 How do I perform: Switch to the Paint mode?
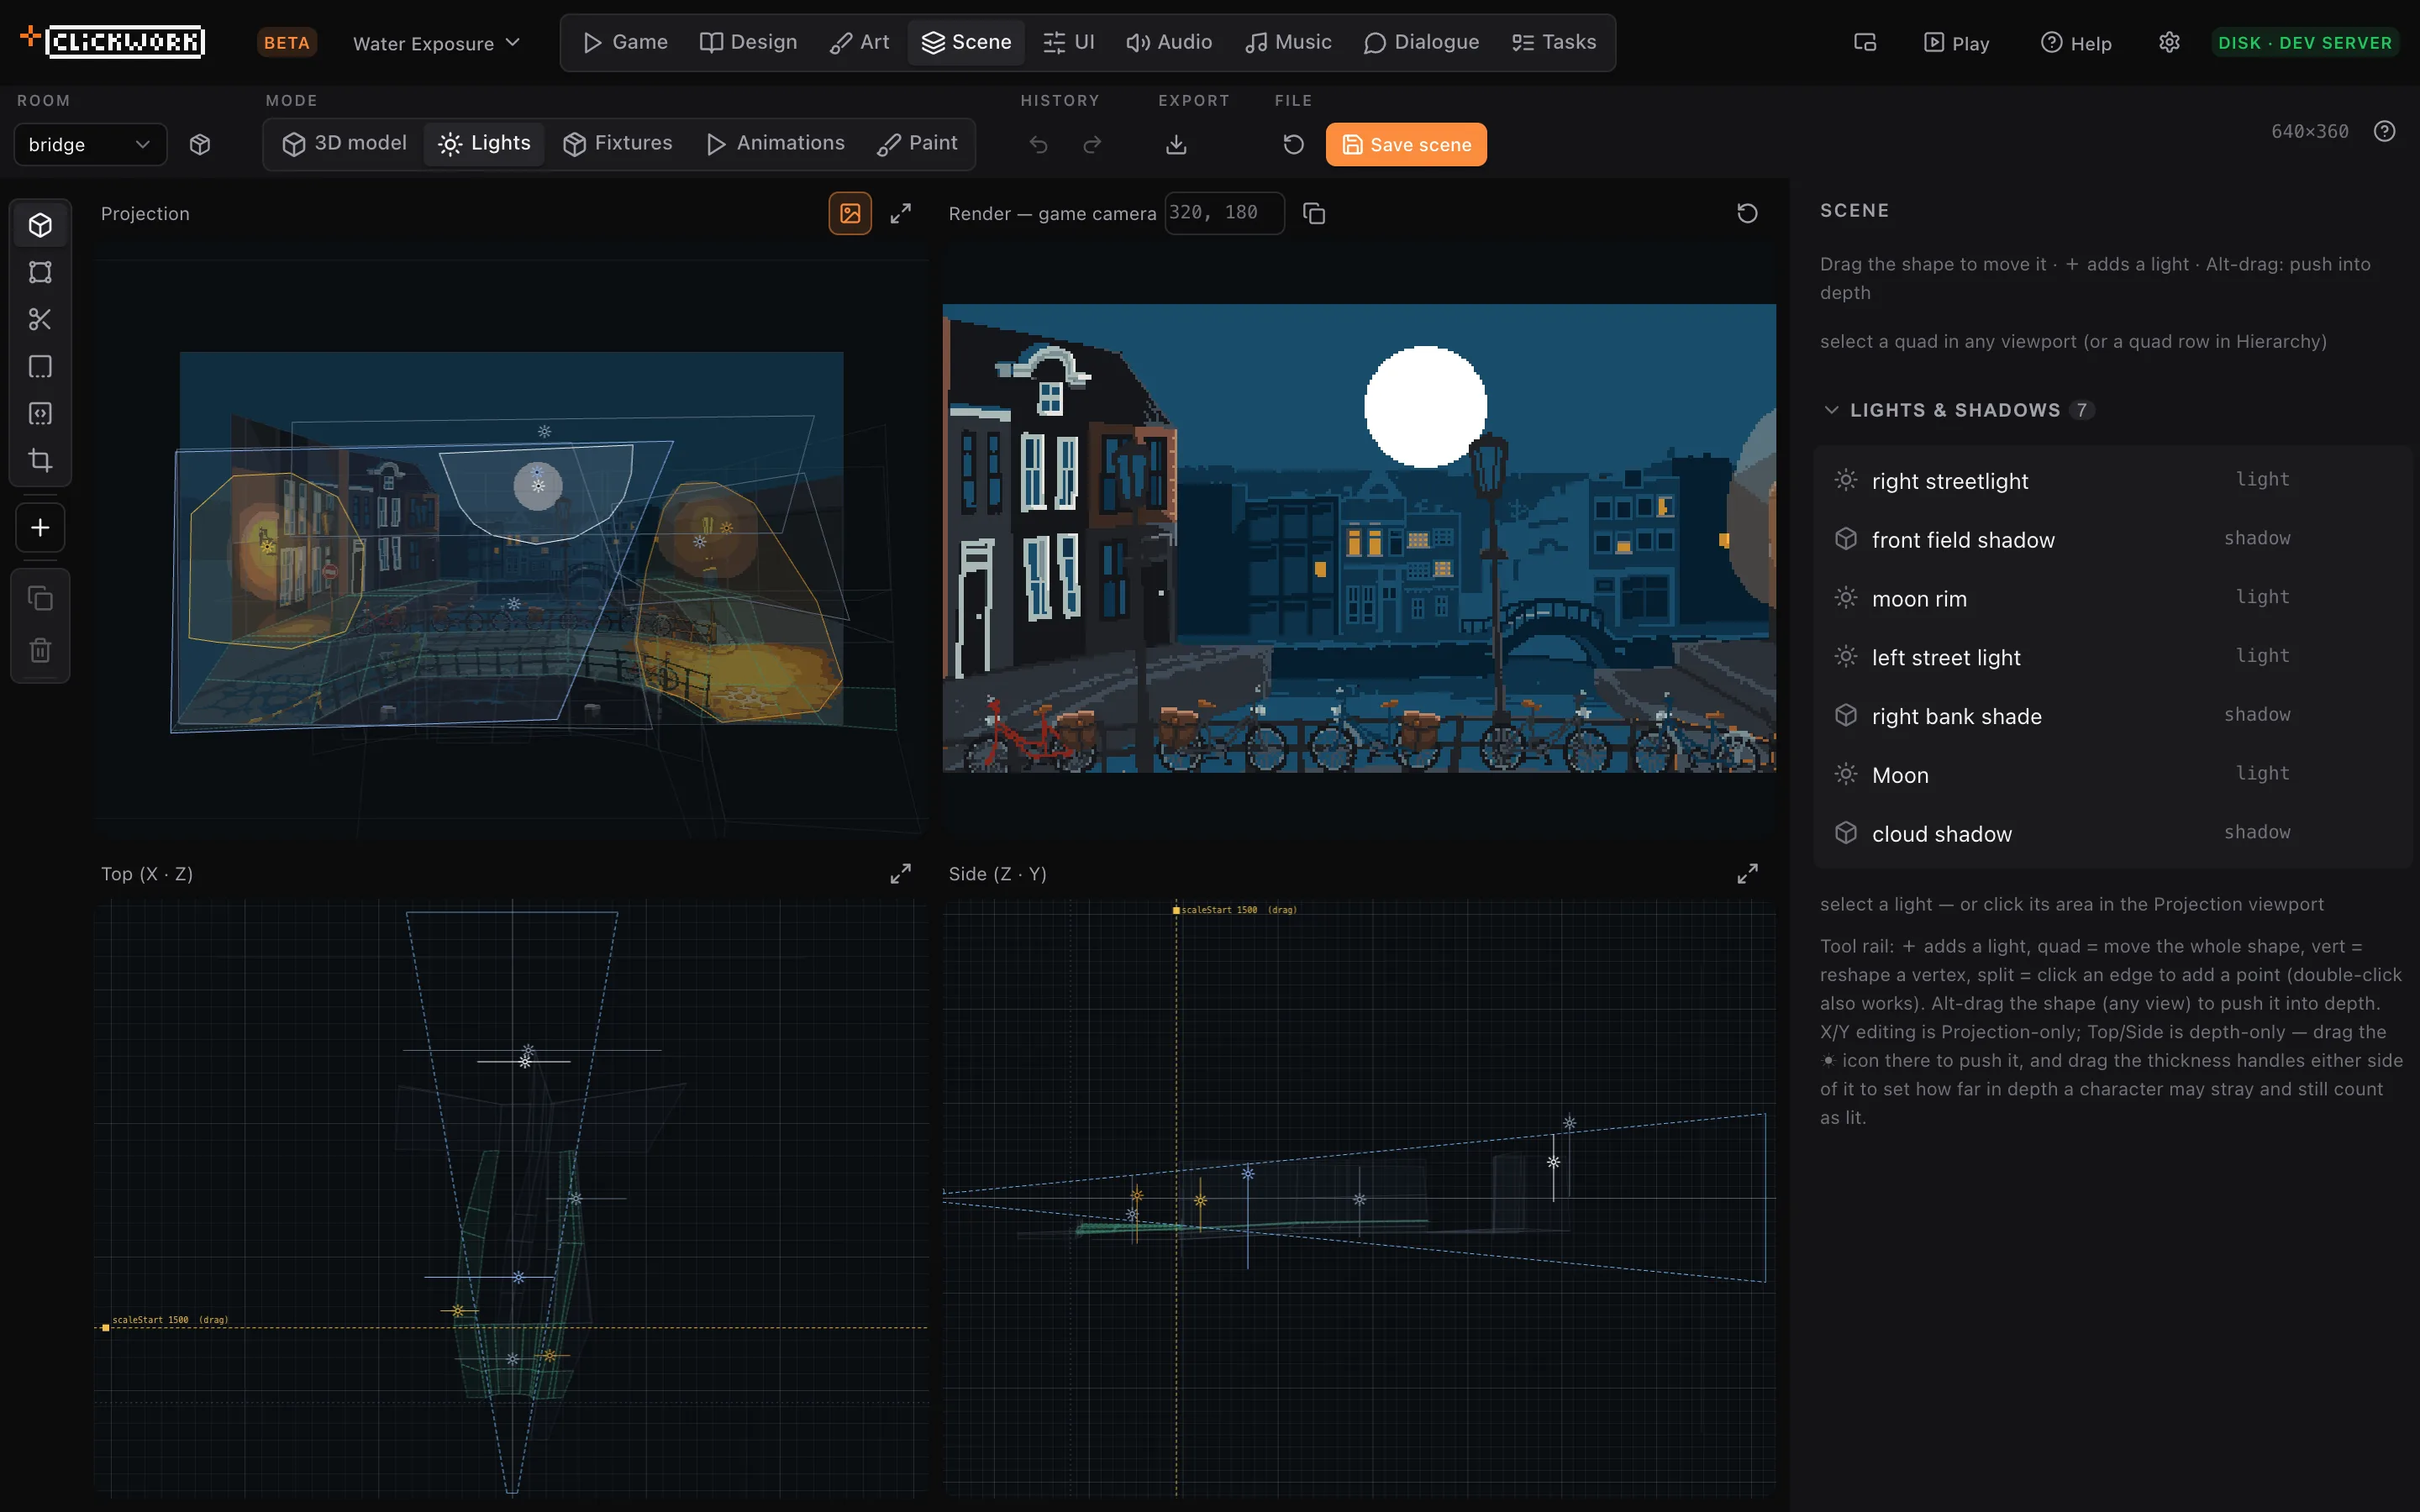917,143
